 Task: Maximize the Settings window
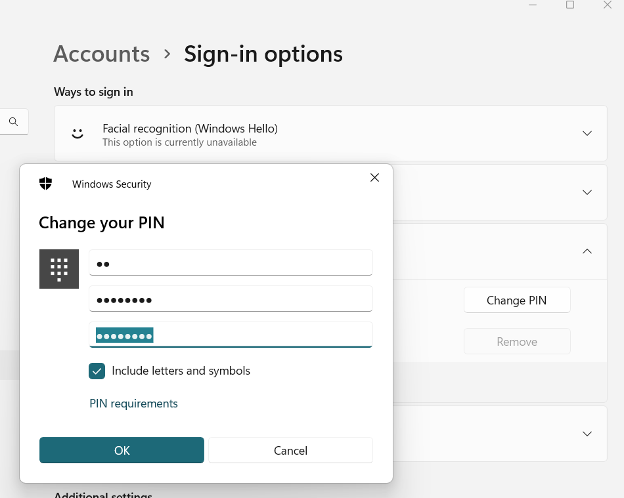[x=570, y=5]
